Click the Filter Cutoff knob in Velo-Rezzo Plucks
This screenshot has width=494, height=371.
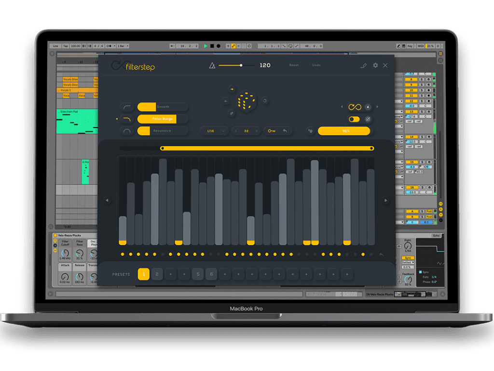tap(65, 253)
